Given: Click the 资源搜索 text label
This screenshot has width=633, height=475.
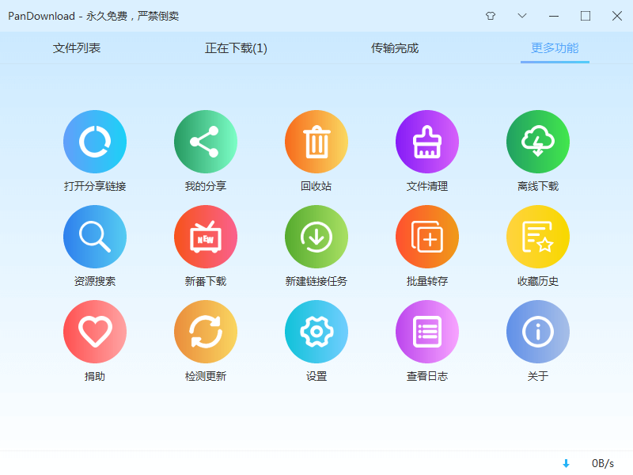Looking at the screenshot, I should [95, 281].
